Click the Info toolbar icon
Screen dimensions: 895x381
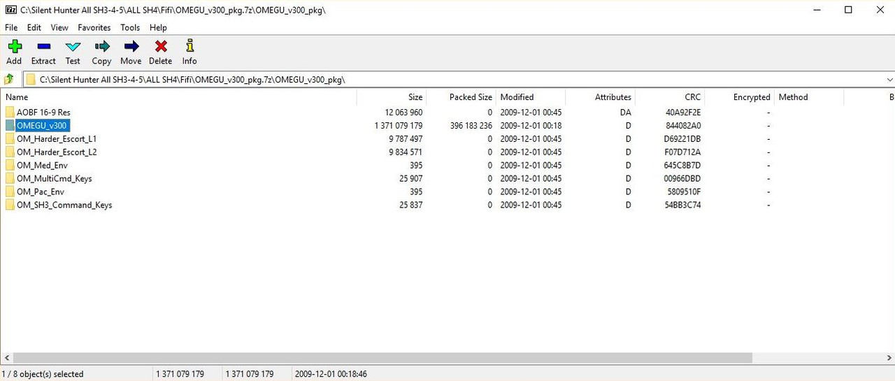click(189, 47)
